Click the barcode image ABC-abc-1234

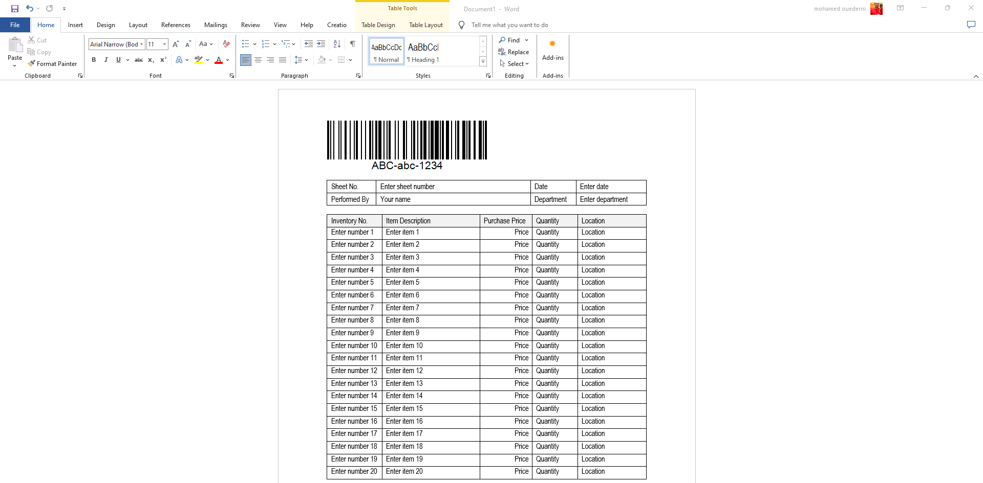point(407,146)
